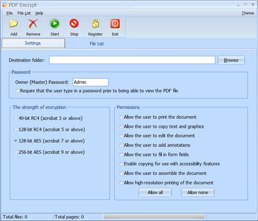Open the File List menu
258x221 pixels.
point(24,13)
